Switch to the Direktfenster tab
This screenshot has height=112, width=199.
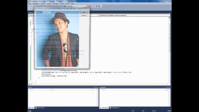(114, 108)
